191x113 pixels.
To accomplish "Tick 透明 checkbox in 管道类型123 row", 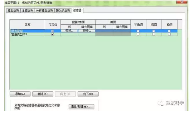I will coord(169,34).
